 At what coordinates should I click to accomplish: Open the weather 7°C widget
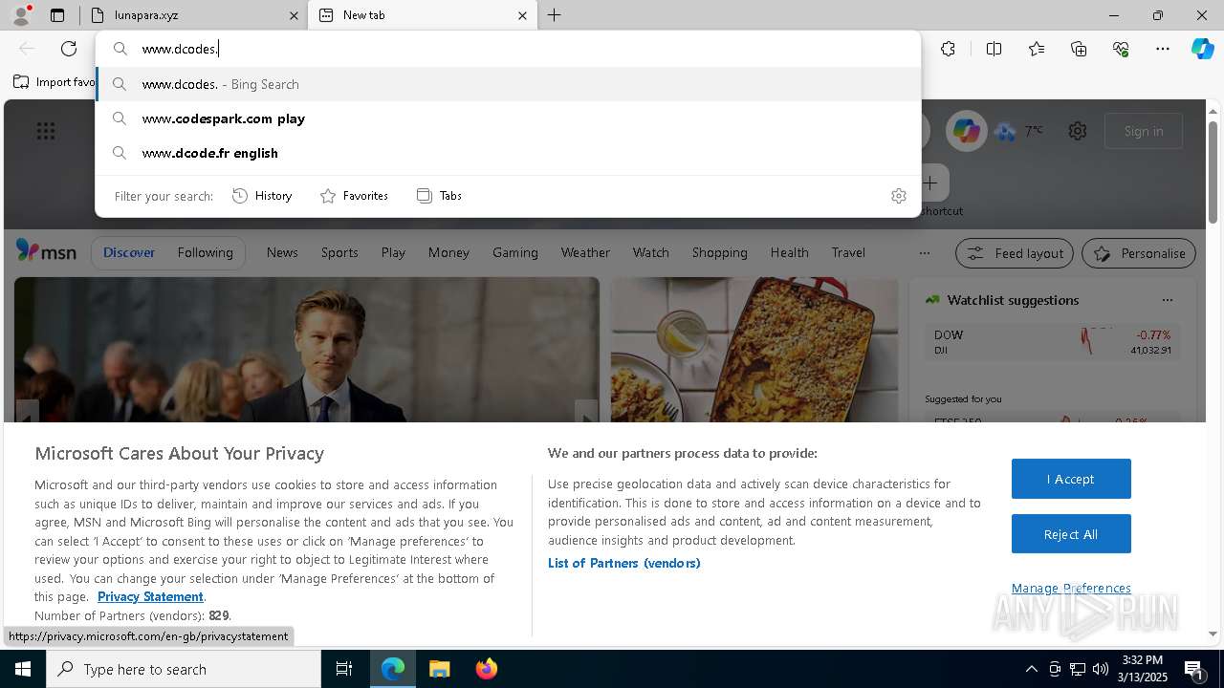coord(1019,131)
